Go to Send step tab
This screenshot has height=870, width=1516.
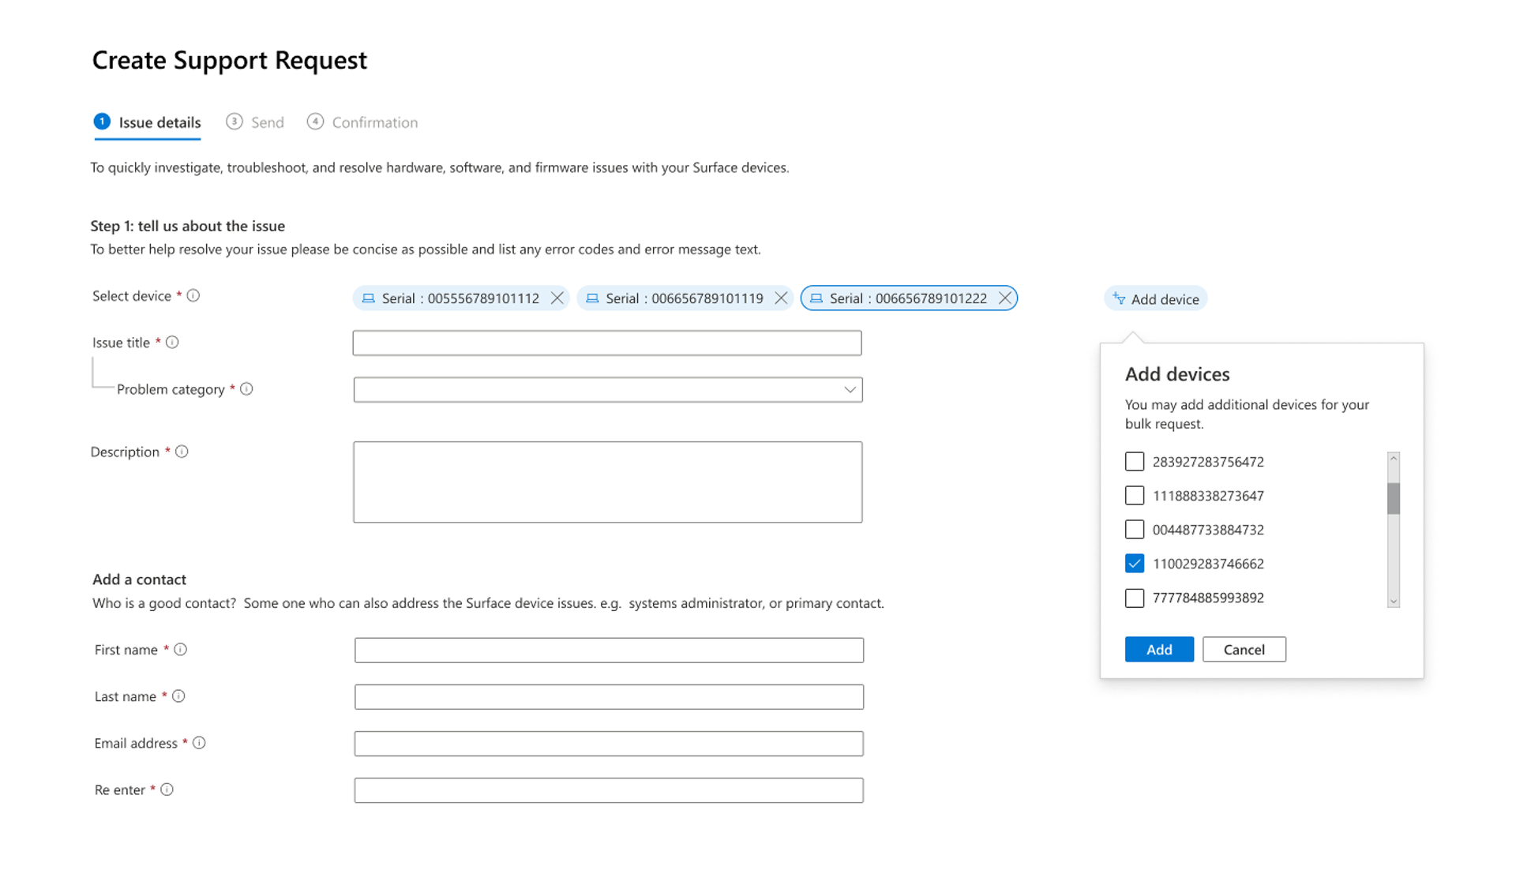[x=255, y=123]
